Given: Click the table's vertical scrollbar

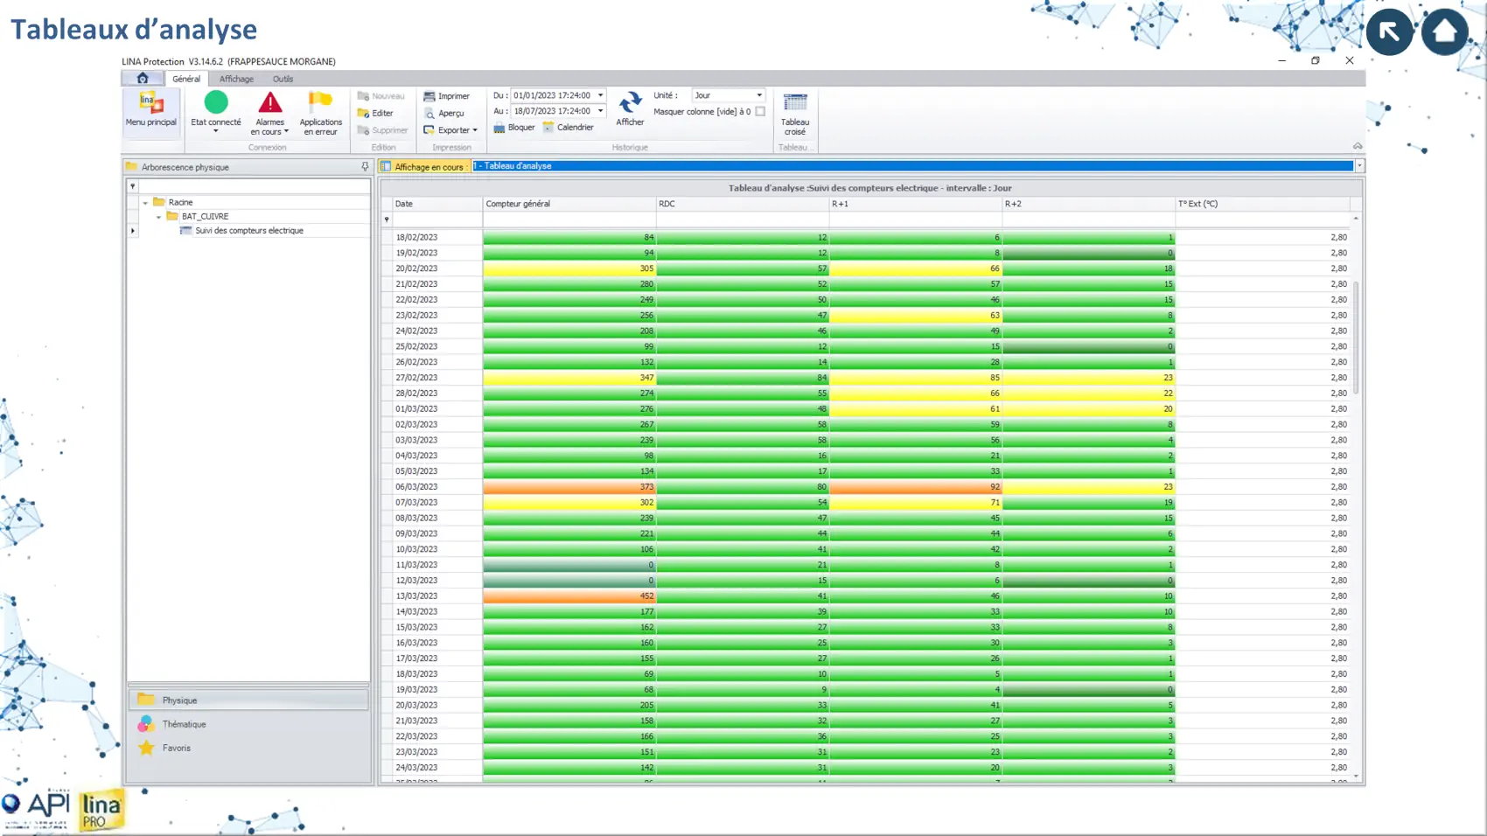Looking at the screenshot, I should (x=1356, y=337).
